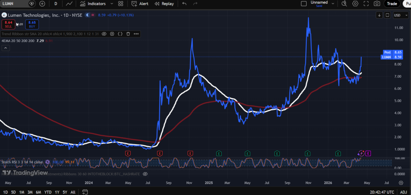Select the YTD time range
The width and height of the screenshot is (411, 195).
point(48,192)
